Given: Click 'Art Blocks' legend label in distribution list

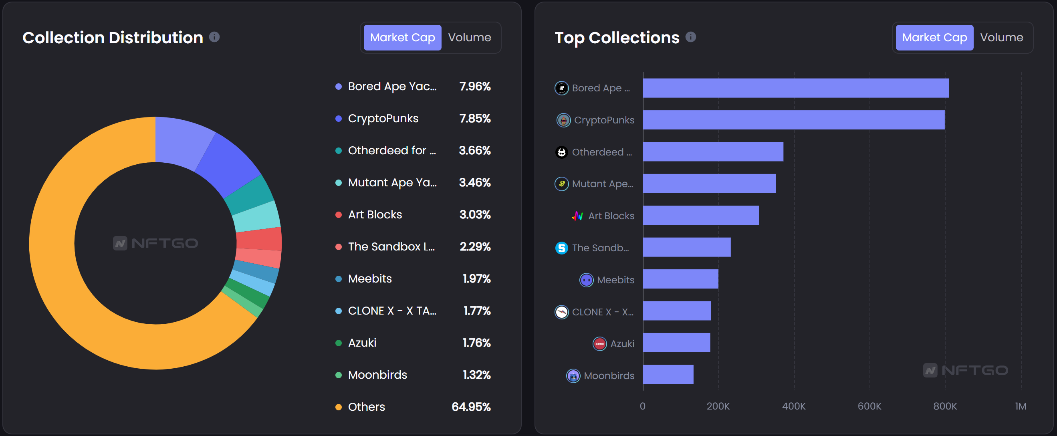Looking at the screenshot, I should click(x=375, y=215).
